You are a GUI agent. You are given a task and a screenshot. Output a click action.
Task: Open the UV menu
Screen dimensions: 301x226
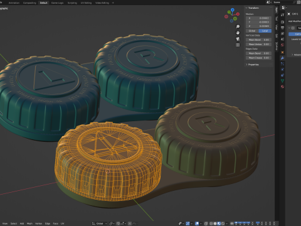pos(62,223)
